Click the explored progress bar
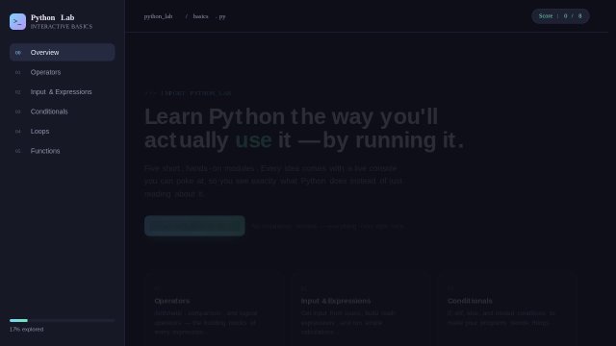Screen dimensions: 616x346 tap(62, 320)
